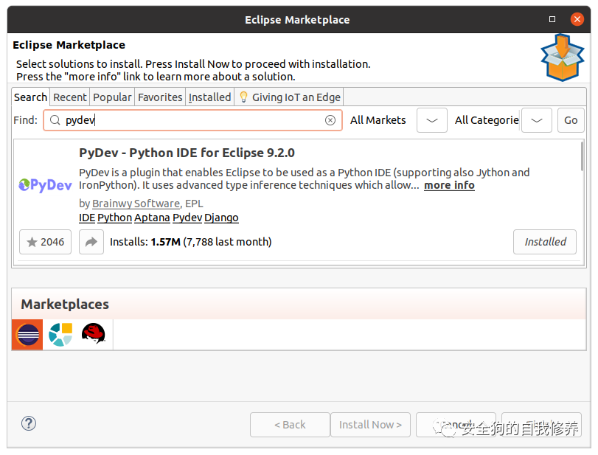The width and height of the screenshot is (598, 455).
Task: Maximize the Eclipse Marketplace dialog
Action: [x=552, y=19]
